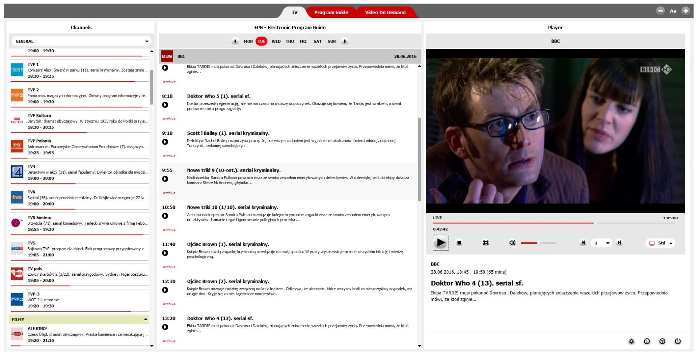Go to previous week in EPG
This screenshot has height=357, width=699.
point(235,42)
